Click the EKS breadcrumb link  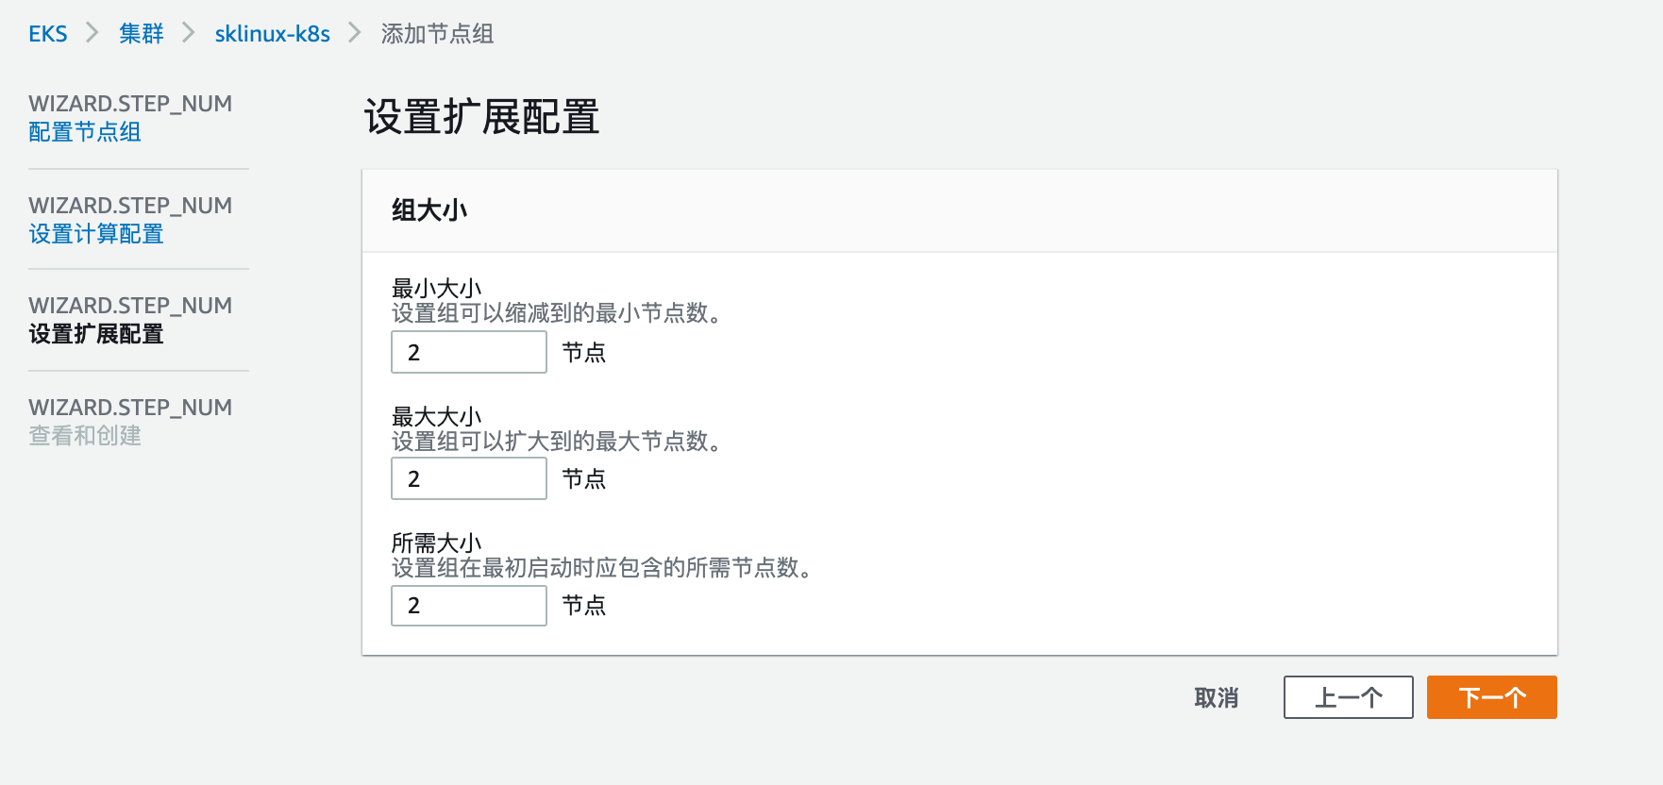[47, 34]
